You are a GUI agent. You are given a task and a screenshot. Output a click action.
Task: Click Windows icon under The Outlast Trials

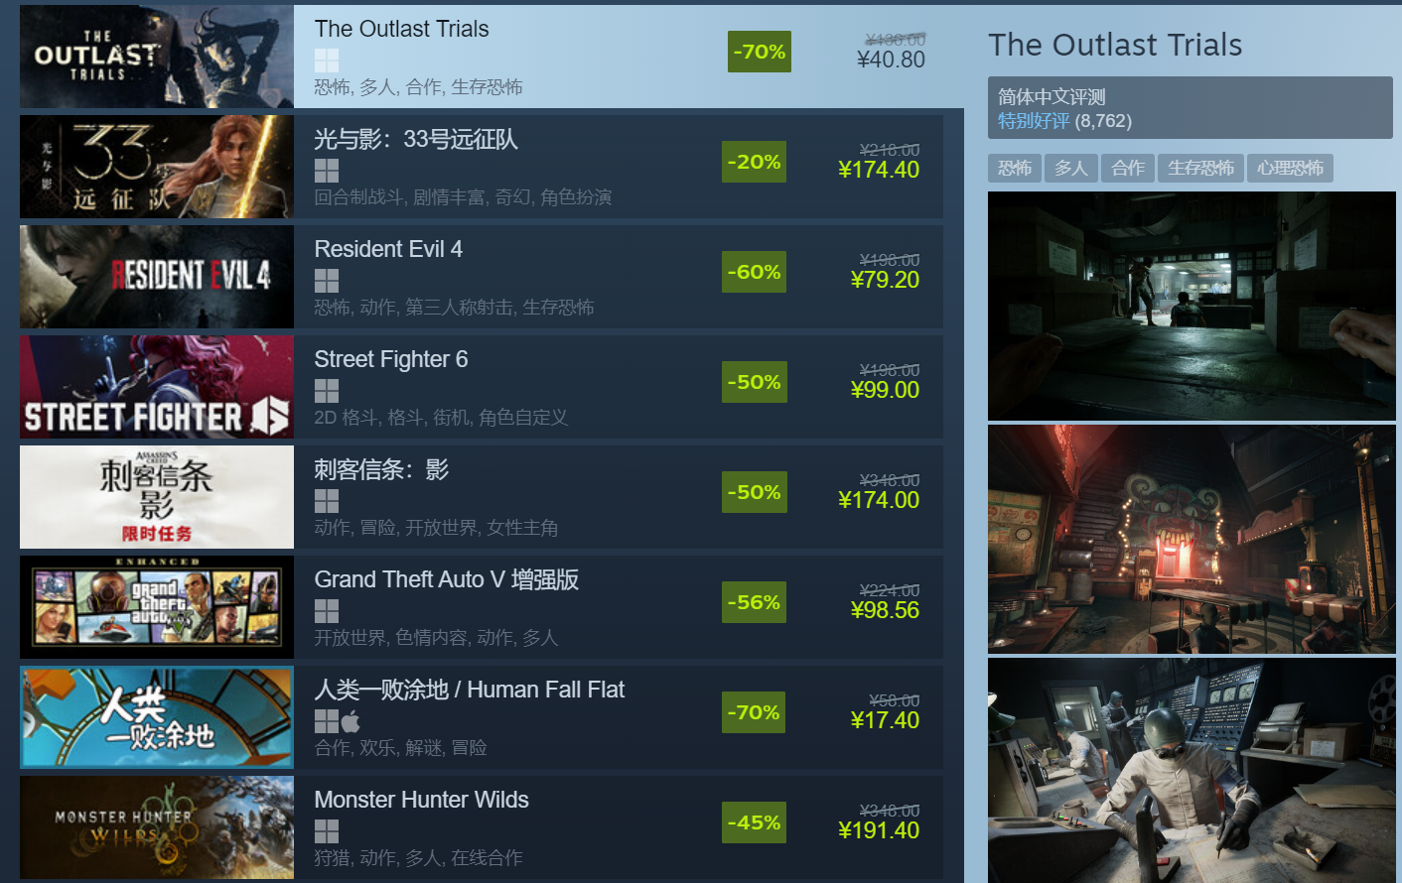(x=327, y=61)
